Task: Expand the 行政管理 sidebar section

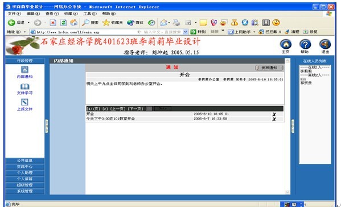Action: [25, 61]
